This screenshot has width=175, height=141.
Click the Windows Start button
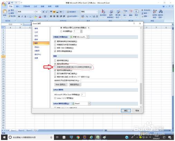4,138
